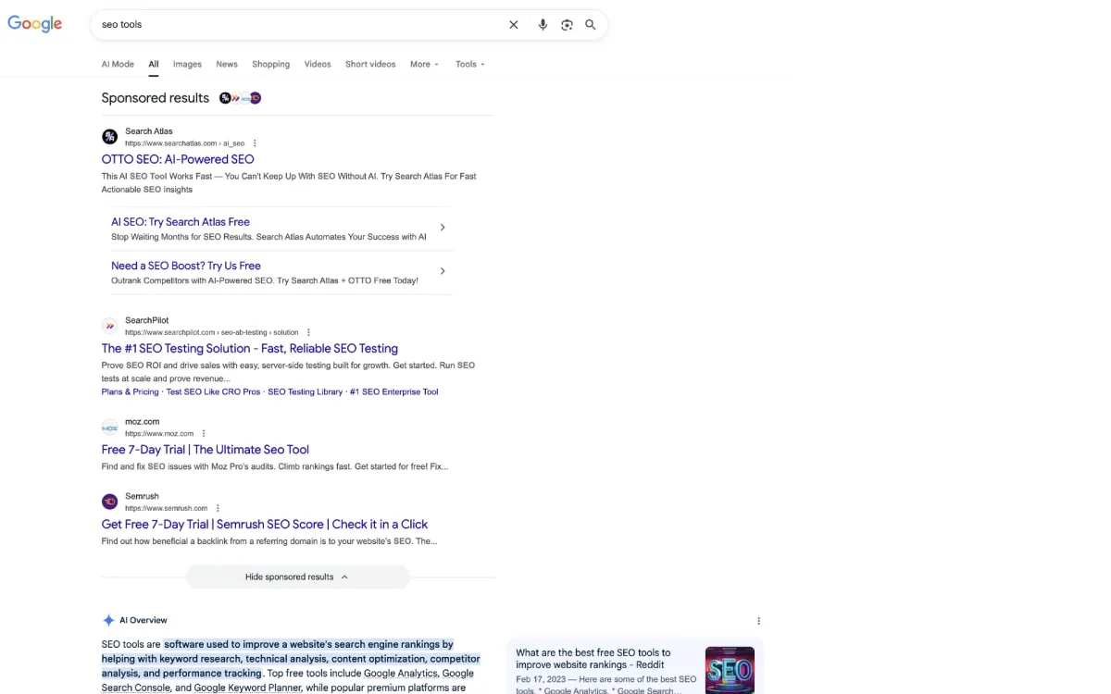Click the SEO Reddit result thumbnail

pyautogui.click(x=730, y=669)
